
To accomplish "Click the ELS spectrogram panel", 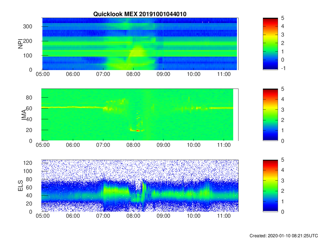I will (140, 186).
